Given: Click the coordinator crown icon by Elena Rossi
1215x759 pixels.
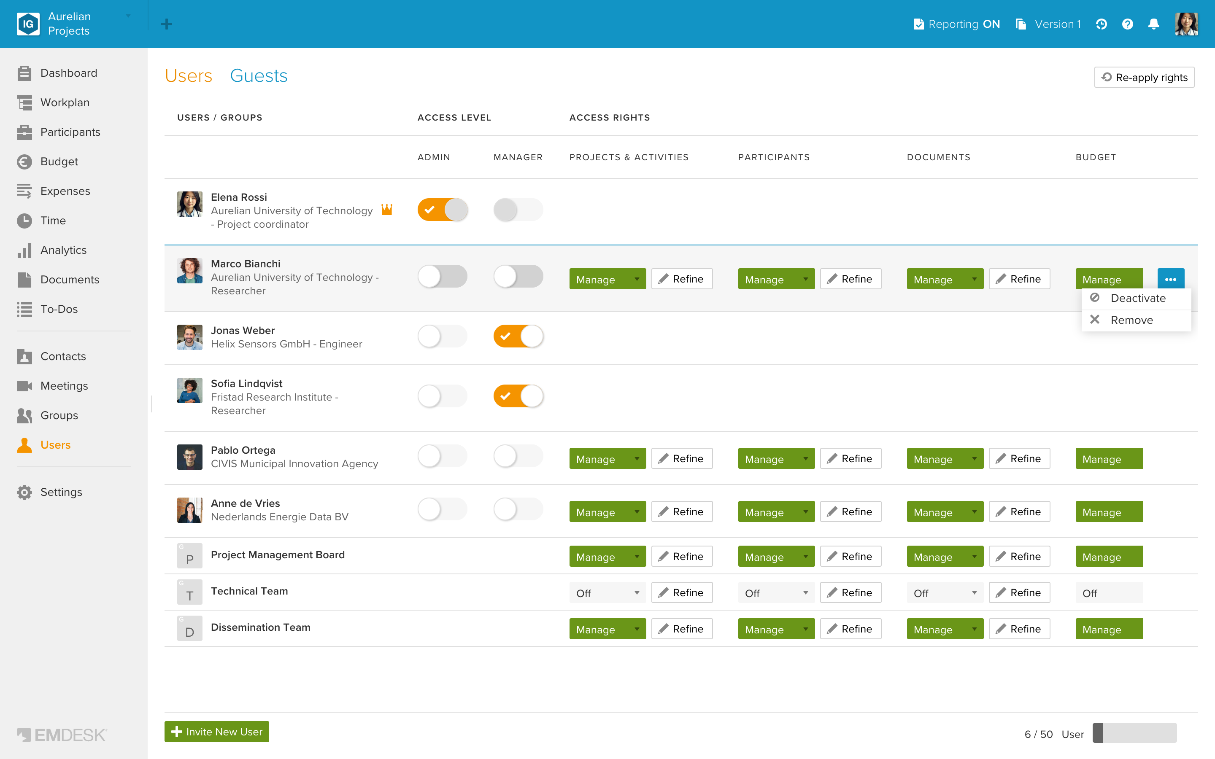Looking at the screenshot, I should [x=386, y=209].
